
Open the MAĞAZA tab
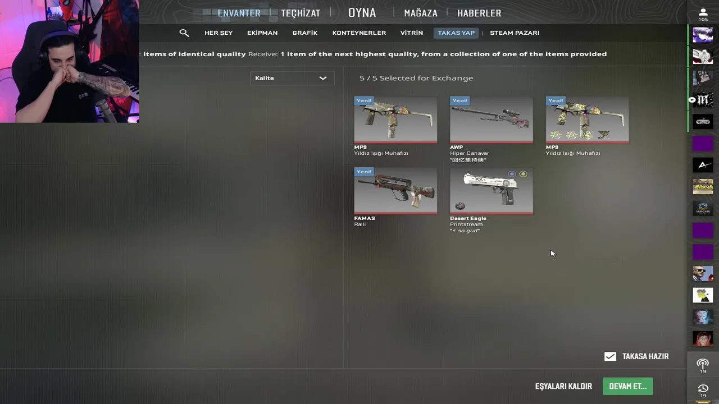[421, 13]
